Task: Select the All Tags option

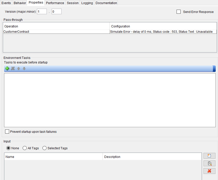Action: tap(25, 148)
